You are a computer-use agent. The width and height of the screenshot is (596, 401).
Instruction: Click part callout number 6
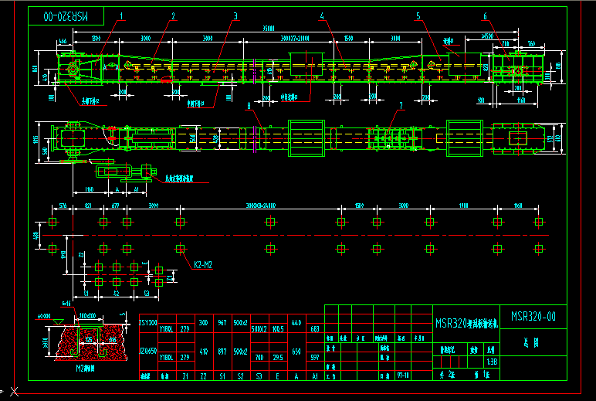(485, 15)
